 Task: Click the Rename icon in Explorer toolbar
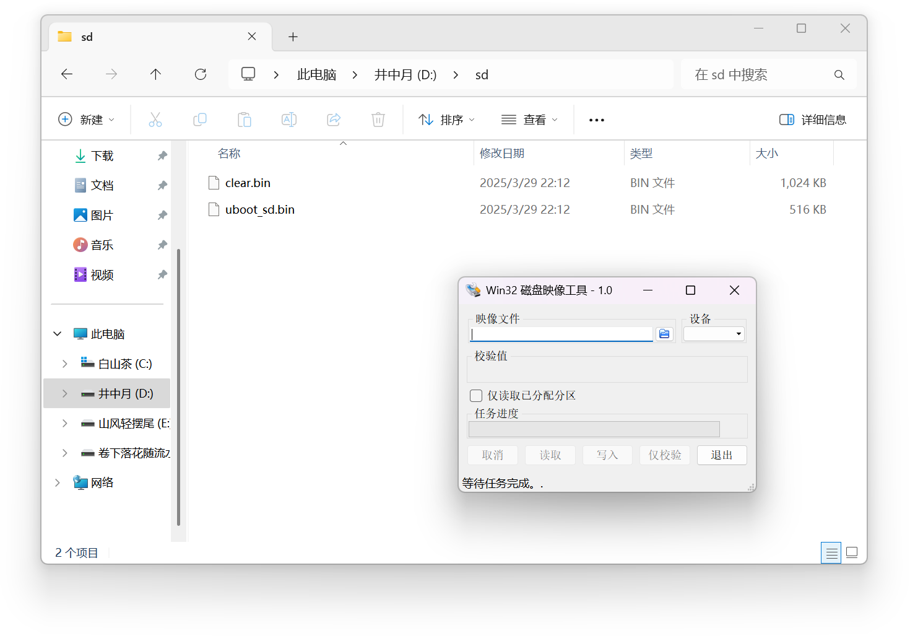[x=289, y=119]
